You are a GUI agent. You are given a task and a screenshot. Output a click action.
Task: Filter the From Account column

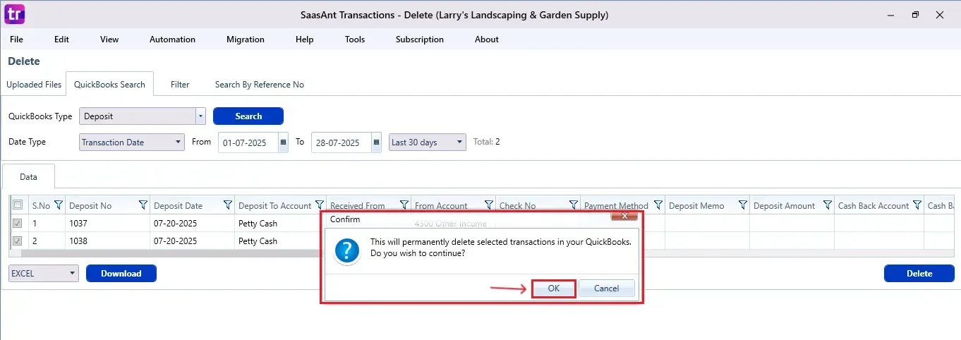point(489,205)
